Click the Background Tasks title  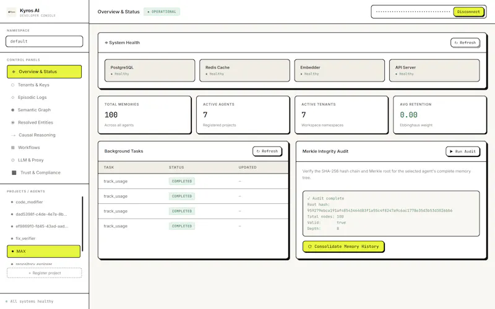pyautogui.click(x=124, y=151)
